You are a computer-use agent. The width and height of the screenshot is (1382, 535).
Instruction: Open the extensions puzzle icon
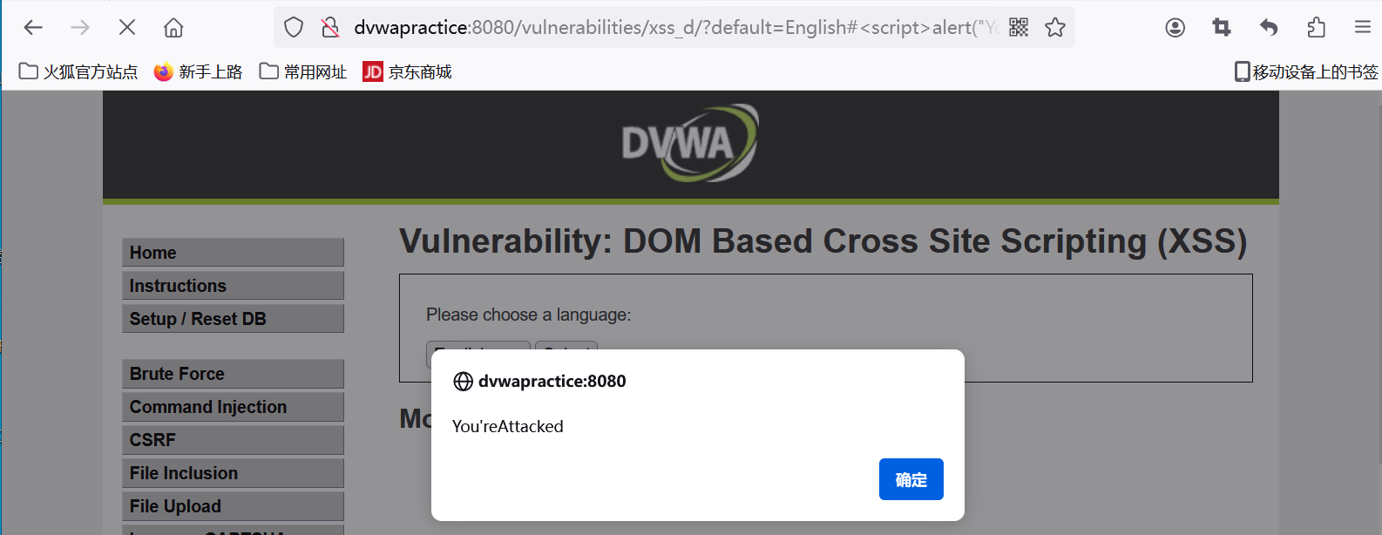[1316, 28]
